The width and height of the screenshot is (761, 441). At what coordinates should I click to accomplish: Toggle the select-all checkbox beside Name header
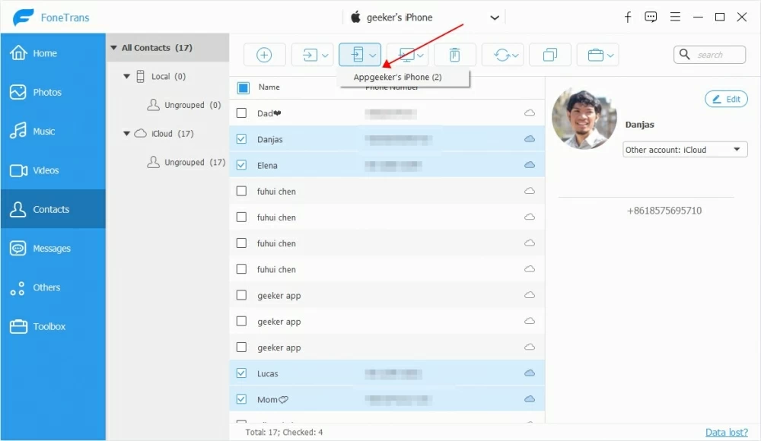[243, 87]
